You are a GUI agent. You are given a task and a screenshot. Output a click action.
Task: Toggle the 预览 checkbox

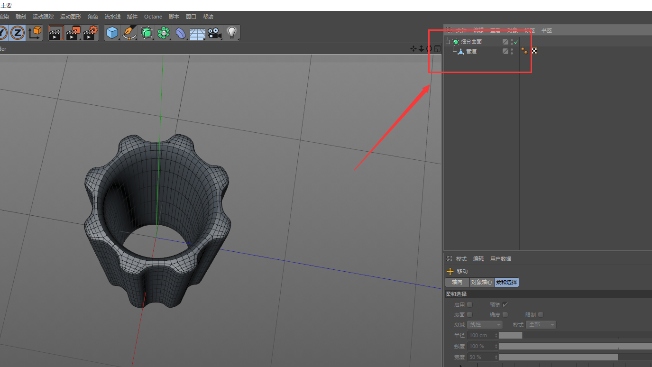point(505,304)
